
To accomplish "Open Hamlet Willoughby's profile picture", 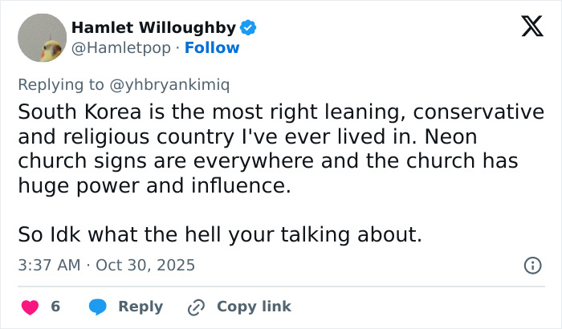I will click(x=42, y=38).
